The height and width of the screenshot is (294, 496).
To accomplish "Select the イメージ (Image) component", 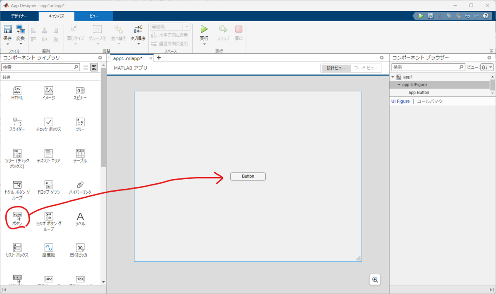I will pos(49,93).
